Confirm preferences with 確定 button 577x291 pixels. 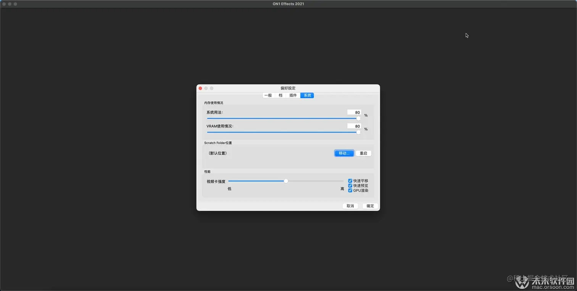click(370, 206)
